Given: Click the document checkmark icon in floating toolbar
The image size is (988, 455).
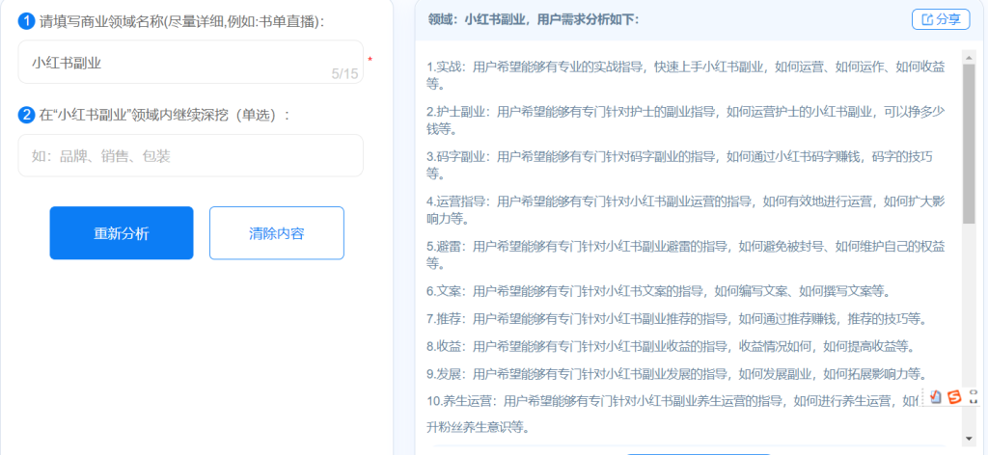Looking at the screenshot, I should pos(936,396).
